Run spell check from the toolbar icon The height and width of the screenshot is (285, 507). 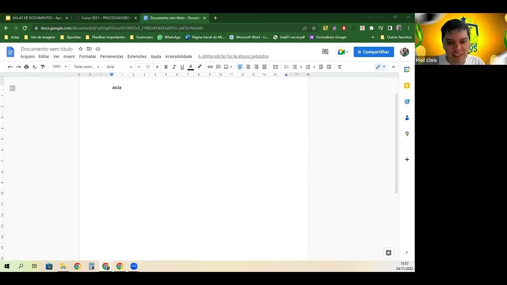click(34, 67)
